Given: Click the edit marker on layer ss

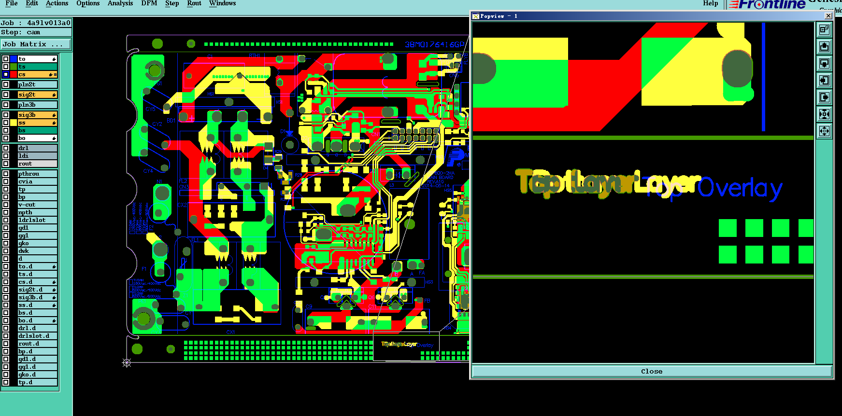Looking at the screenshot, I should (x=54, y=123).
